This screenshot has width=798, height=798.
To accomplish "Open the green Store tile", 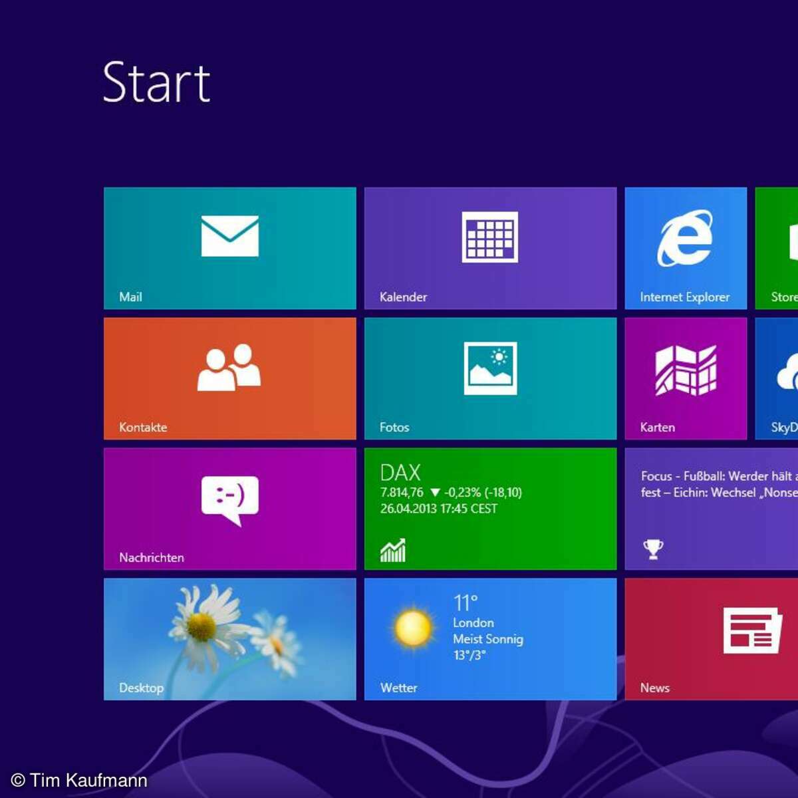I will 778,248.
